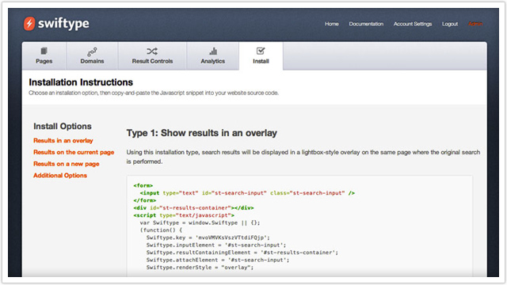Screen dimensions: 507x285
Task: Click the Swiftype.renderStyle code line
Action: pyautogui.click(x=200, y=268)
